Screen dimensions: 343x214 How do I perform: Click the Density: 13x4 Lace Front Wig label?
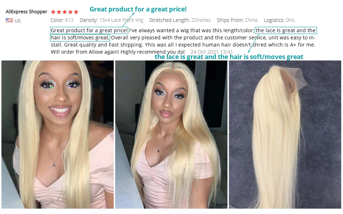(111, 20)
